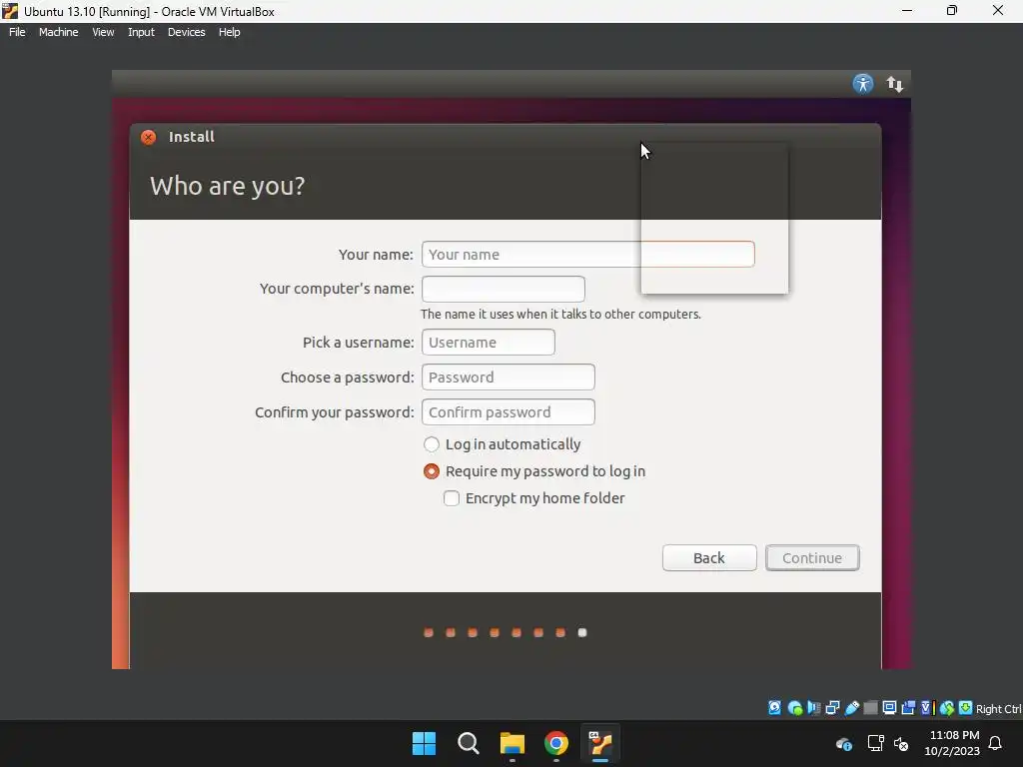Click the Continue button
Image resolution: width=1023 pixels, height=767 pixels.
[812, 558]
